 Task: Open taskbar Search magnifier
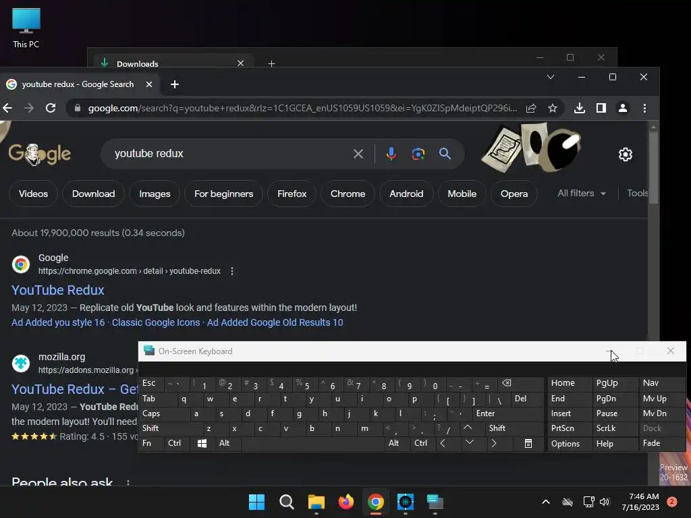[x=286, y=502]
